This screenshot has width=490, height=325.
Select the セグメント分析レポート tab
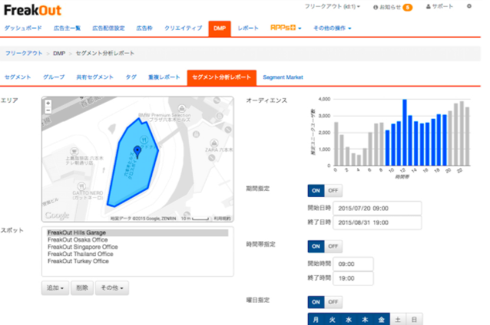[x=221, y=77]
